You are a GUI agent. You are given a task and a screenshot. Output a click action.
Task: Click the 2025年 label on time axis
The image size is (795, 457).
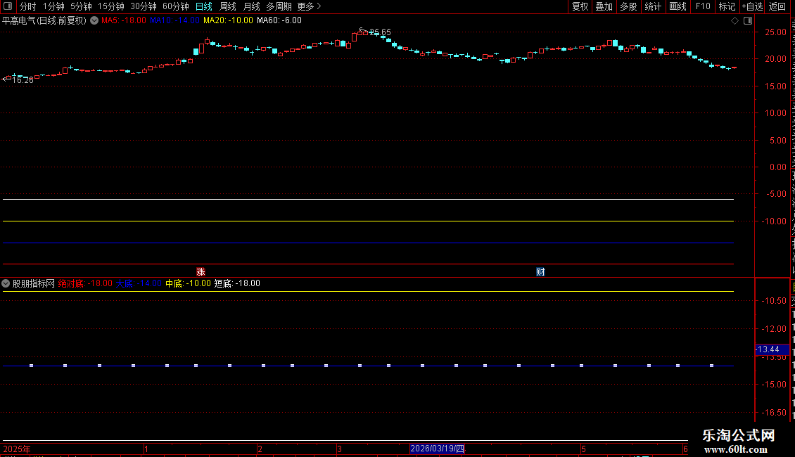coord(17,449)
